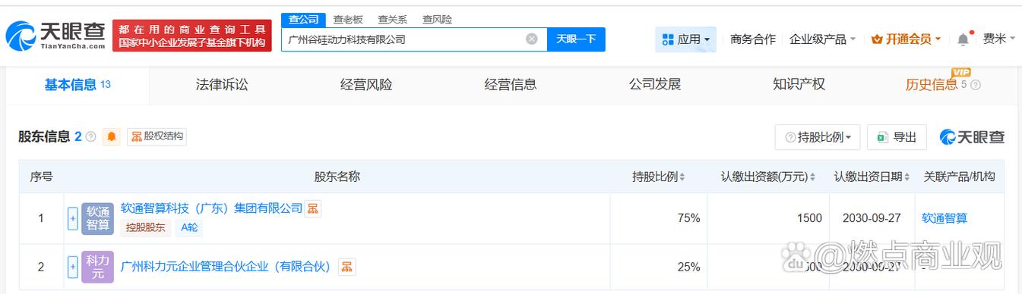Switch to the 法律诉讼 tab

point(222,85)
